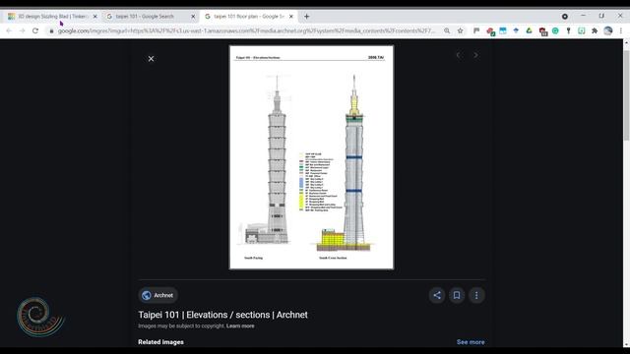The height and width of the screenshot is (354, 630).
Task: Show the next image in preview
Action: tap(475, 55)
